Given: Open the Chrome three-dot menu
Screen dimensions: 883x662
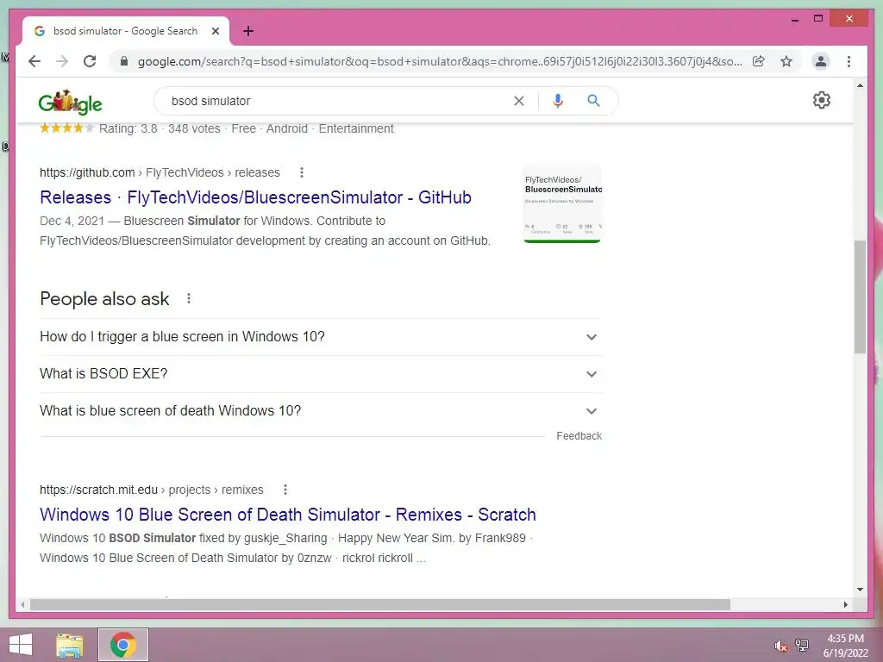Looking at the screenshot, I should click(849, 61).
